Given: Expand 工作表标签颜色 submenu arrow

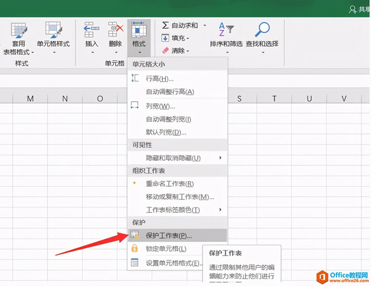Looking at the screenshot, I should tap(220, 209).
